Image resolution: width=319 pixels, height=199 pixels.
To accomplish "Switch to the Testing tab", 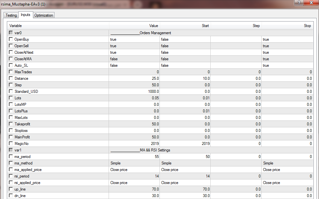I will (x=11, y=15).
